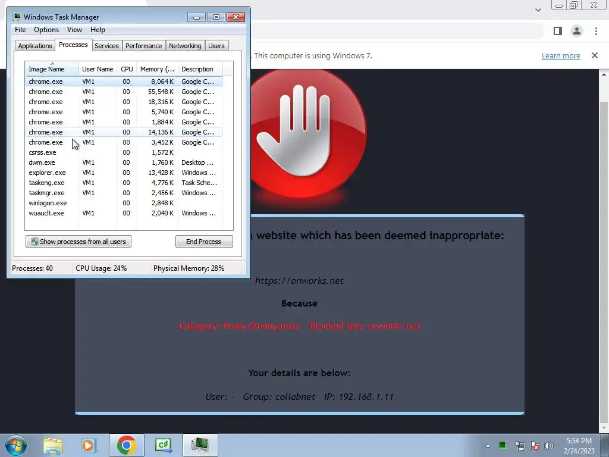Open the C# application on the taskbar
The width and height of the screenshot is (609, 457).
click(163, 445)
